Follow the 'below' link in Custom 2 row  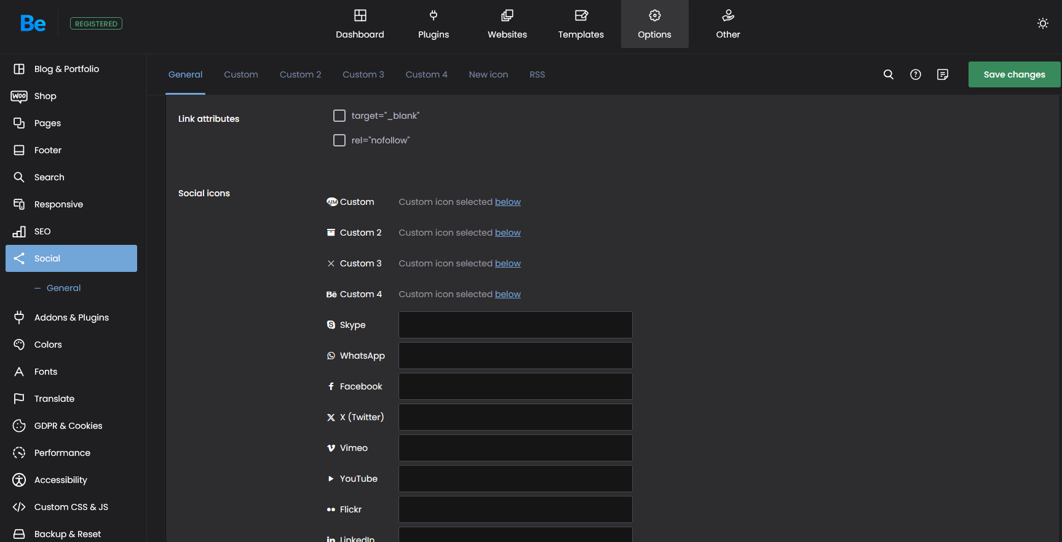coord(508,233)
